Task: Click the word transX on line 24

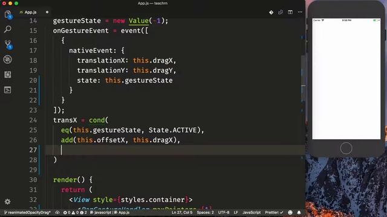Action: [65, 120]
